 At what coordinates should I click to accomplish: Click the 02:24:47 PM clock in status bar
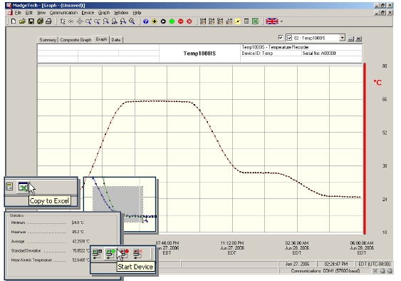(335, 264)
